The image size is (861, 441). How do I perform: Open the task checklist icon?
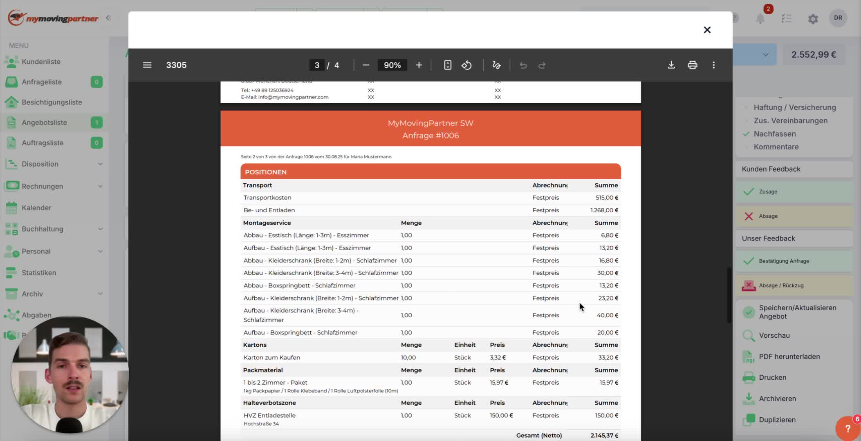tap(787, 18)
